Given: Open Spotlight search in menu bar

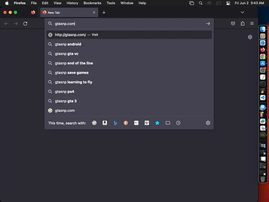Looking at the screenshot, I should point(200,3).
